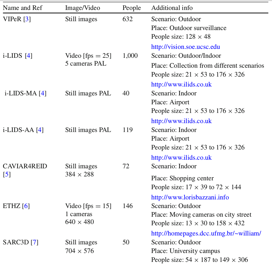Click the 1,000 people count cell

(x=130, y=56)
